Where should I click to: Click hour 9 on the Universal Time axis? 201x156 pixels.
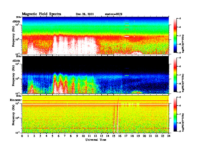click(77, 136)
